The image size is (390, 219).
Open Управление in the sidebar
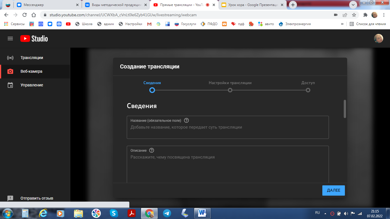coord(35,85)
